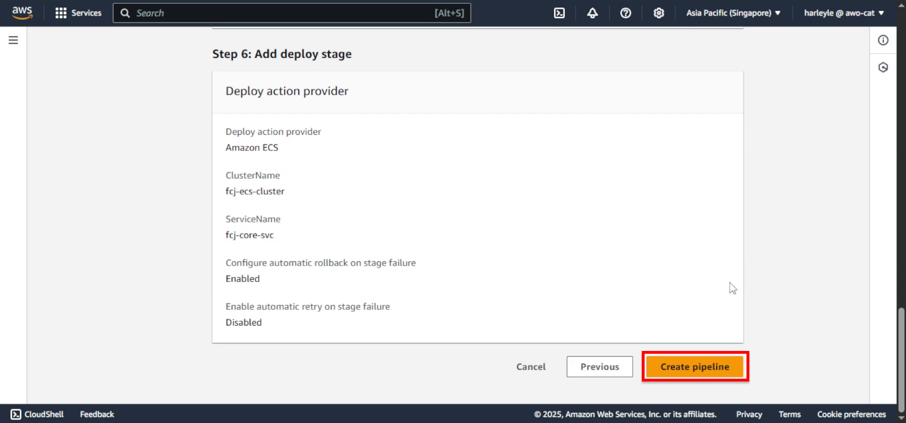This screenshot has width=906, height=423.
Task: Open the help question mark menu
Action: (x=625, y=13)
